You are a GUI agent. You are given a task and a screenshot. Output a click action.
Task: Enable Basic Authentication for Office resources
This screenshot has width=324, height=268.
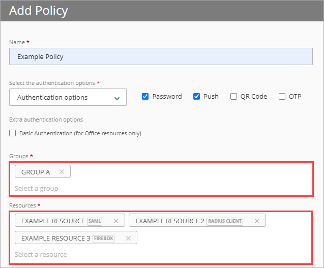13,133
